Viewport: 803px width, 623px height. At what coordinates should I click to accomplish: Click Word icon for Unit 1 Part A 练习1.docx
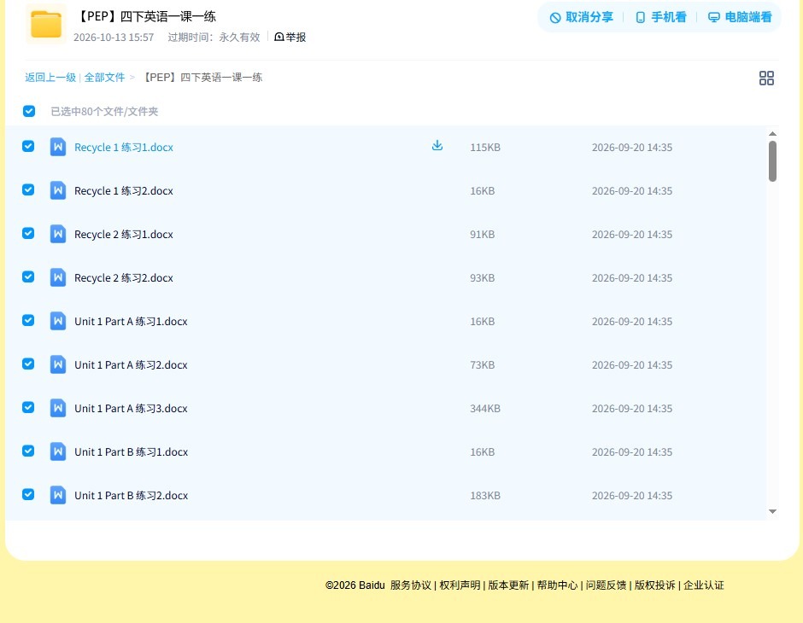(x=58, y=321)
